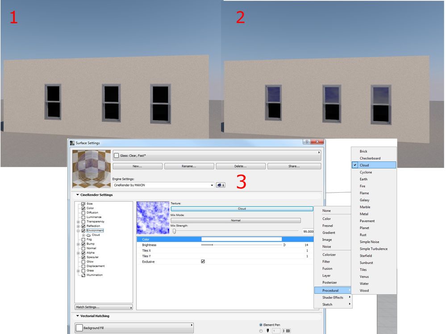Screen dimensions: 446x334
Task: Click the white Color swatch bar
Action: [x=242, y=239]
